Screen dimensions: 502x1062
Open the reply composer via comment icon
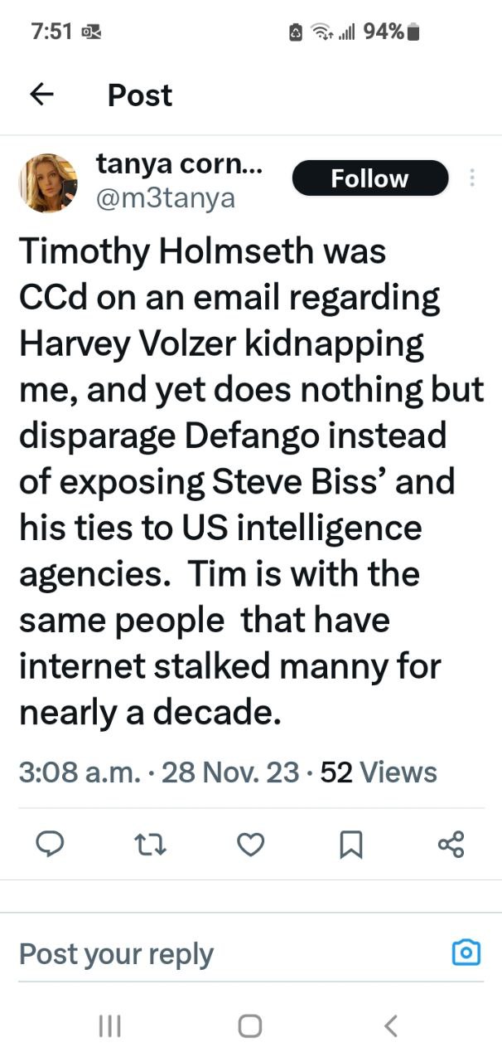tap(51, 845)
